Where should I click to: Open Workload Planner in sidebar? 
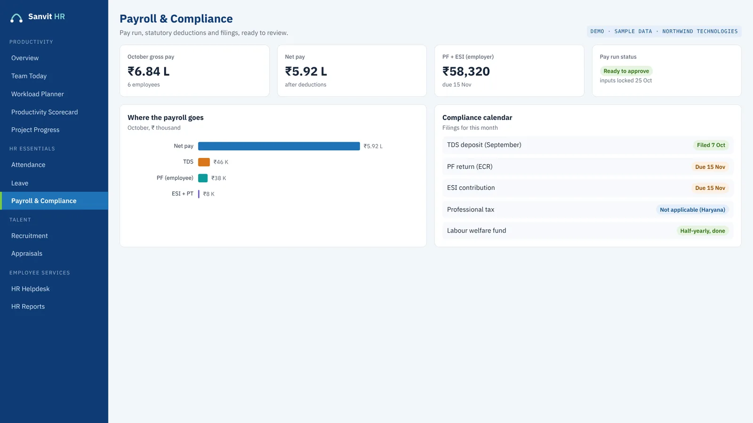54,94
